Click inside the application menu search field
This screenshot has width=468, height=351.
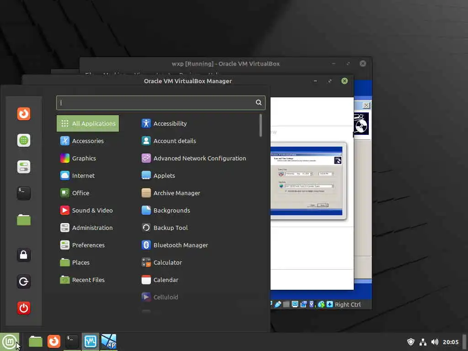(160, 103)
